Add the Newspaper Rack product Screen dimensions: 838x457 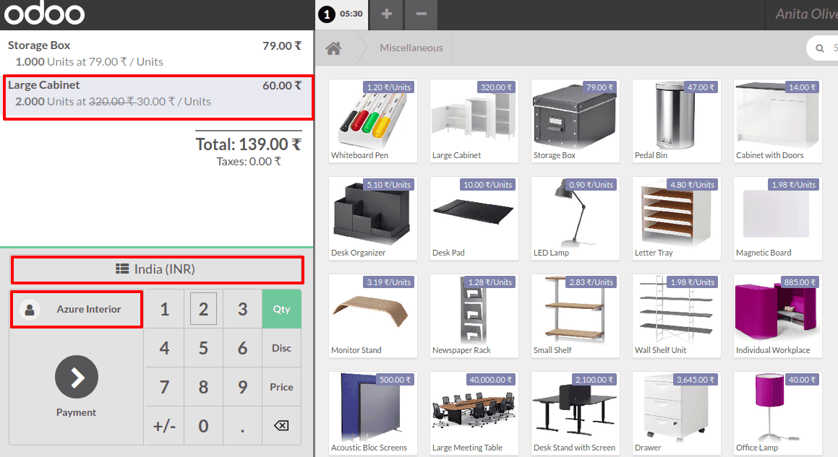474,316
